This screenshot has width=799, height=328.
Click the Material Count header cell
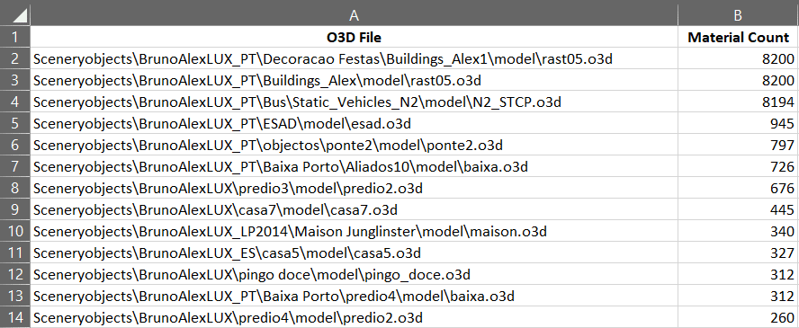[738, 37]
